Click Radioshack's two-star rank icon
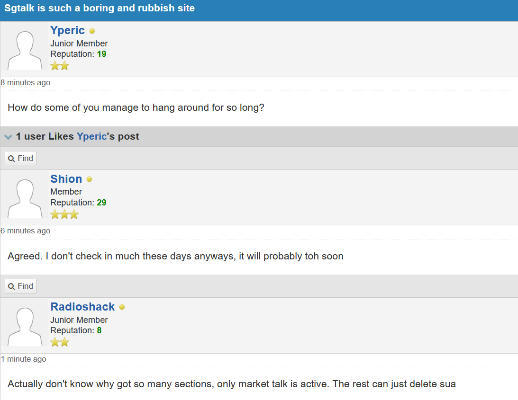518x400 pixels. (x=60, y=342)
